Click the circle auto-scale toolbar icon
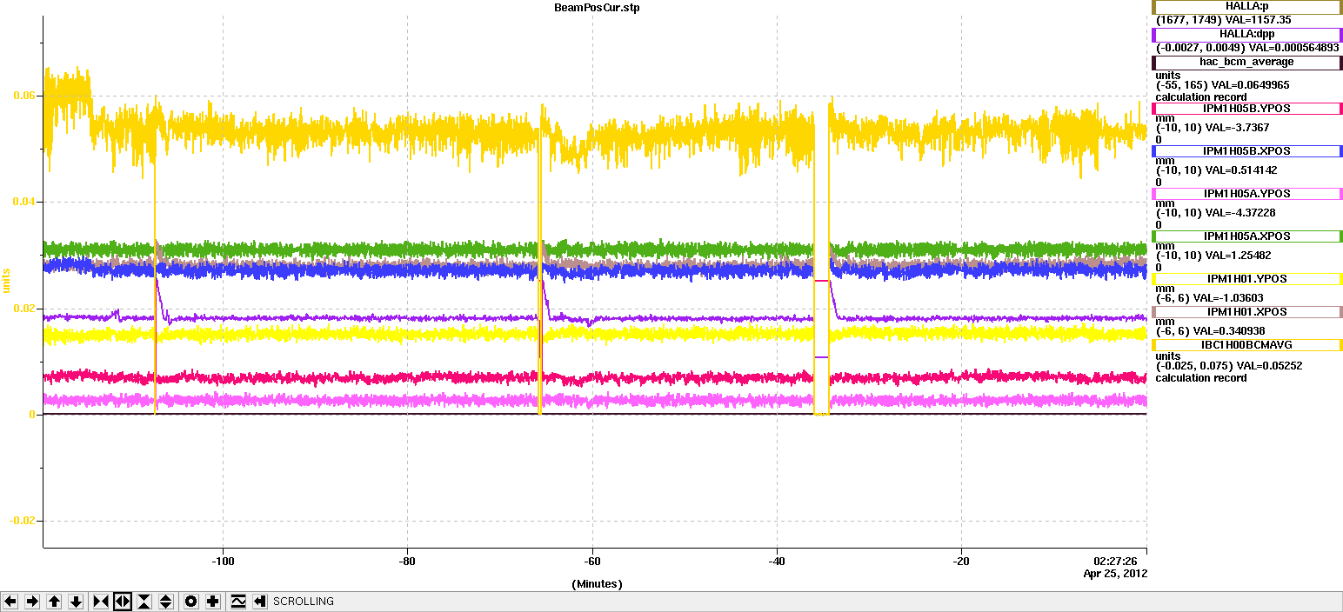 (191, 602)
